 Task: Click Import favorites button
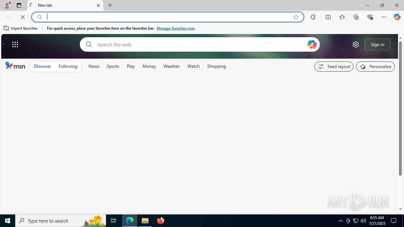point(21,28)
